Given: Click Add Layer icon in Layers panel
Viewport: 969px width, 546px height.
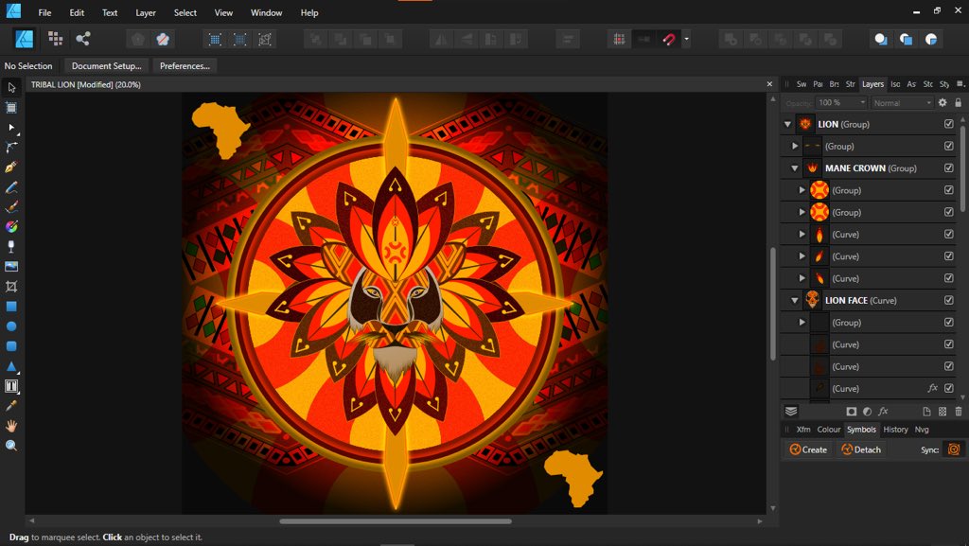Looking at the screenshot, I should [926, 412].
